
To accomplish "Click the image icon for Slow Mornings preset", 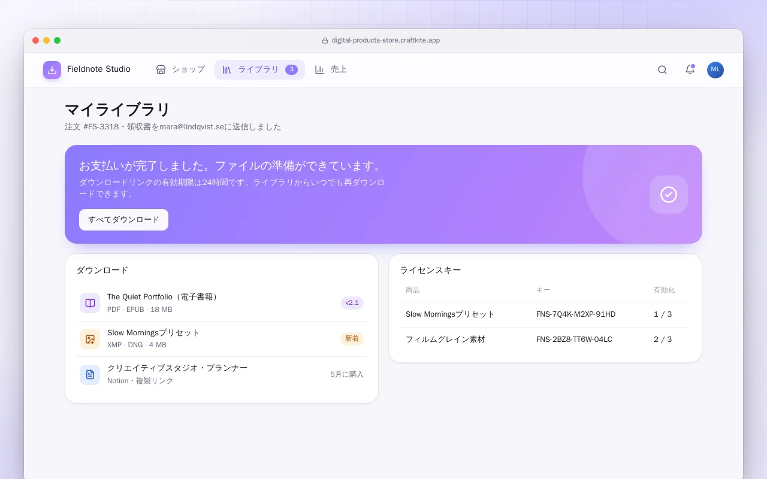I will [90, 339].
